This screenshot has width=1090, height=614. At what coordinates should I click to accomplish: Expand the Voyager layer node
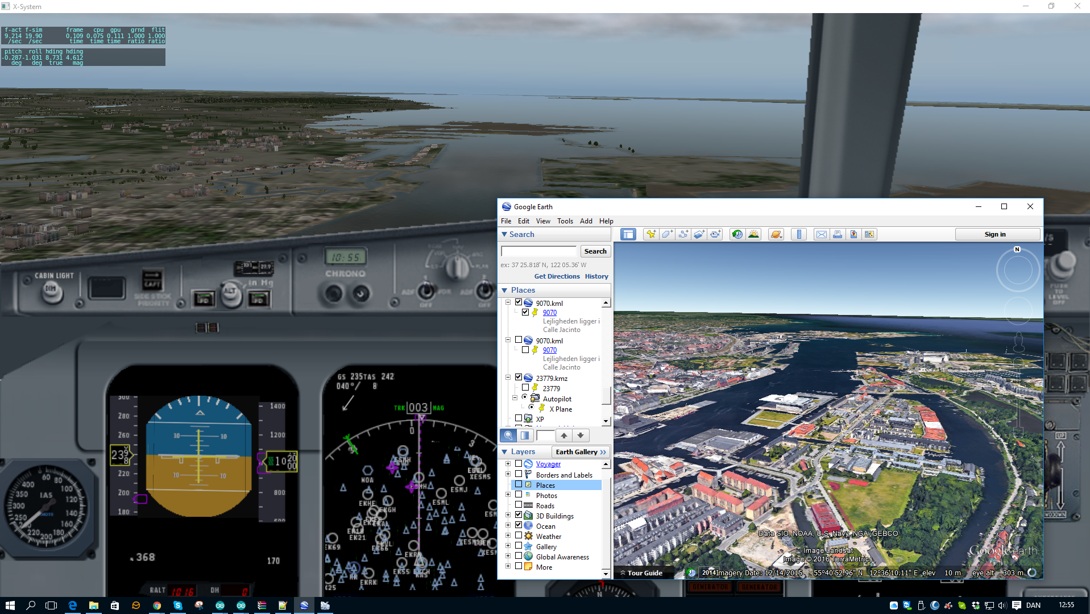[x=508, y=464]
